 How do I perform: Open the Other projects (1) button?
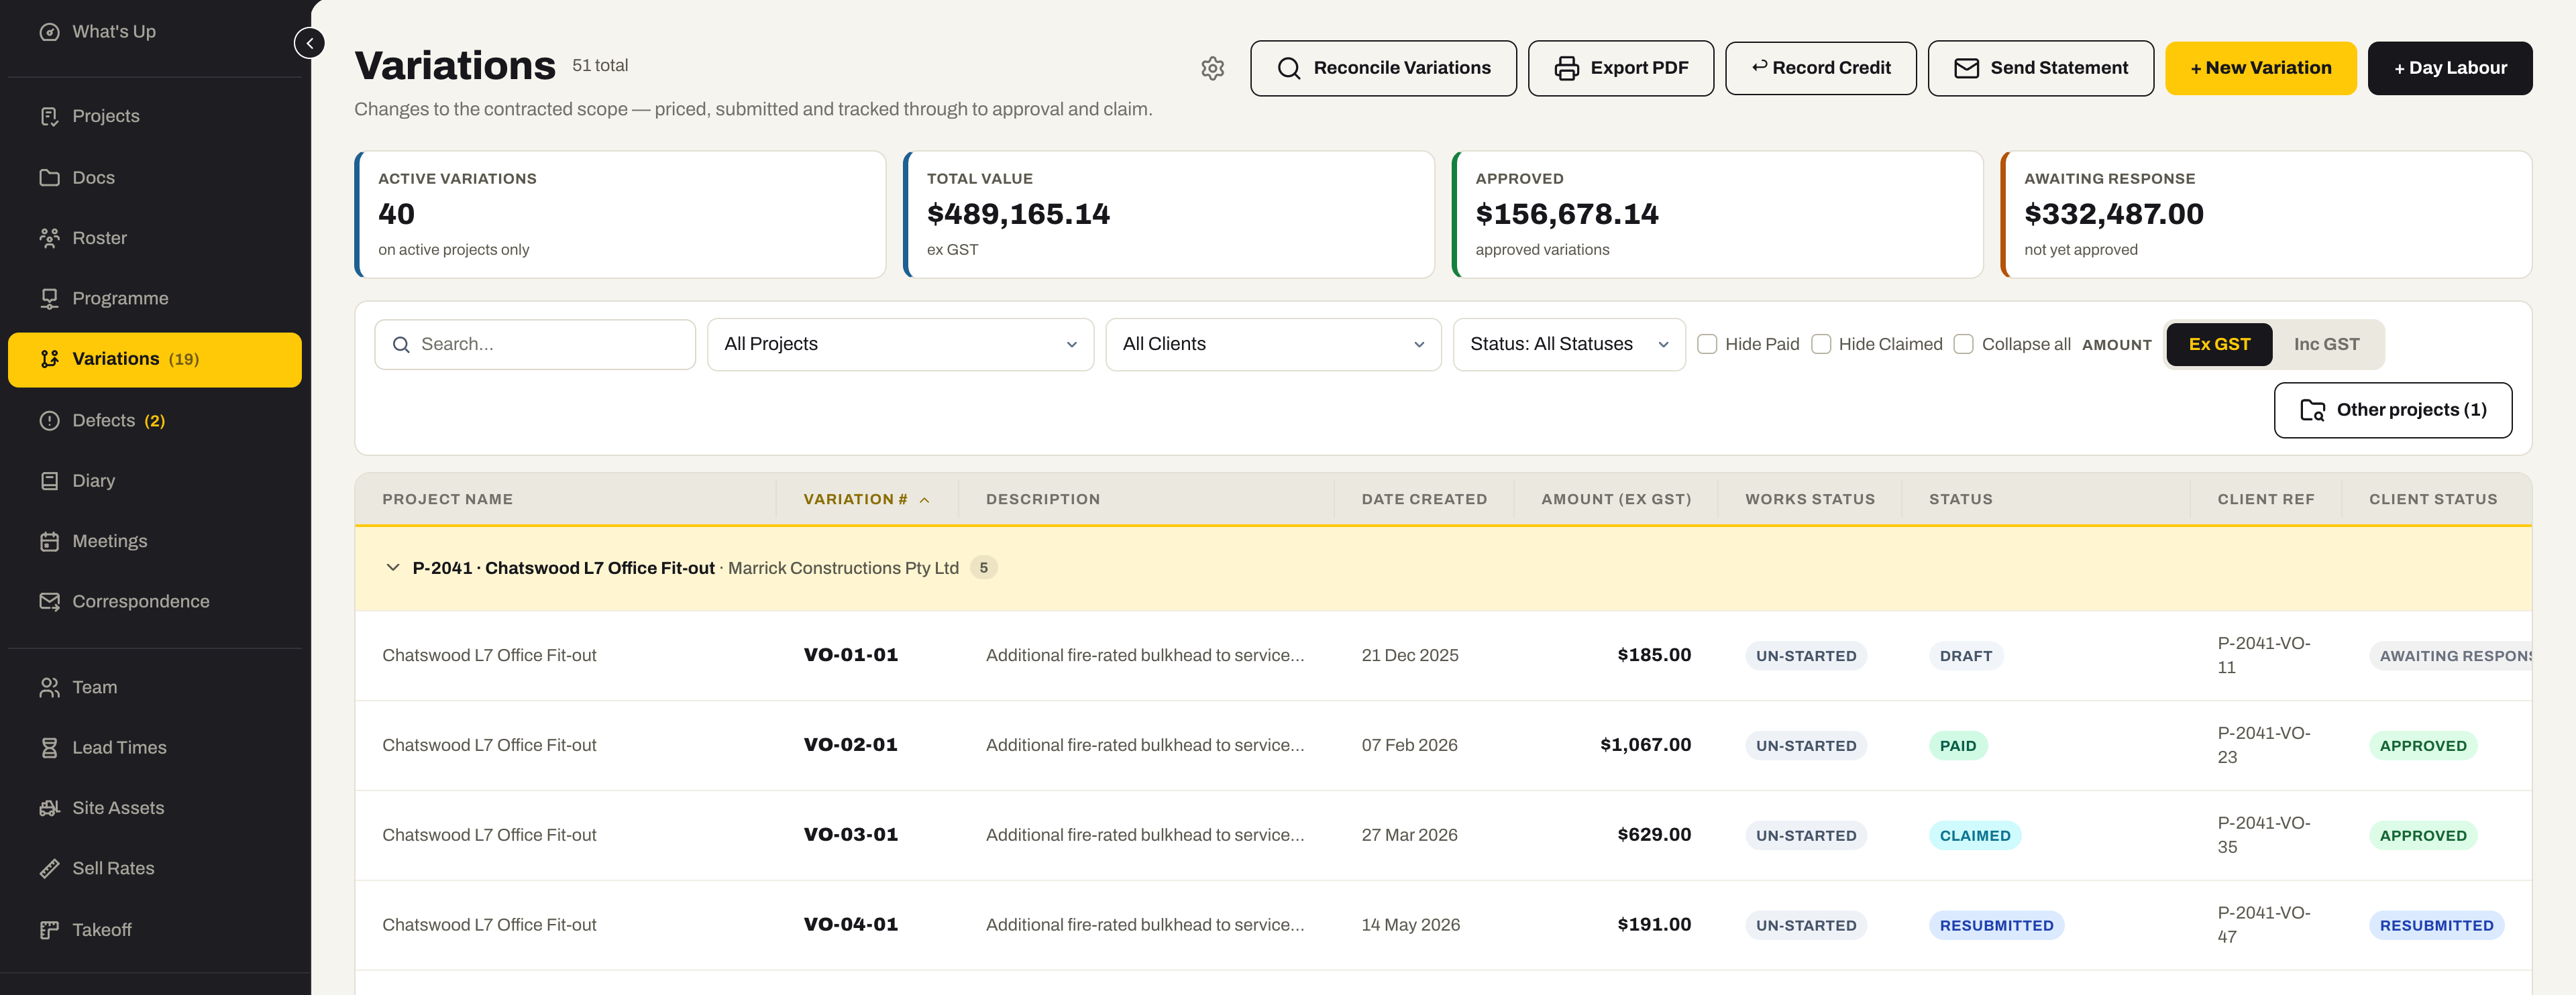click(x=2392, y=410)
